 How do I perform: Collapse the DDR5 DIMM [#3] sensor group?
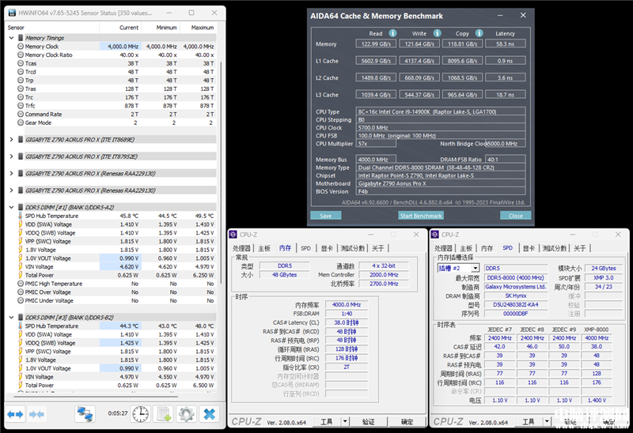point(11,318)
